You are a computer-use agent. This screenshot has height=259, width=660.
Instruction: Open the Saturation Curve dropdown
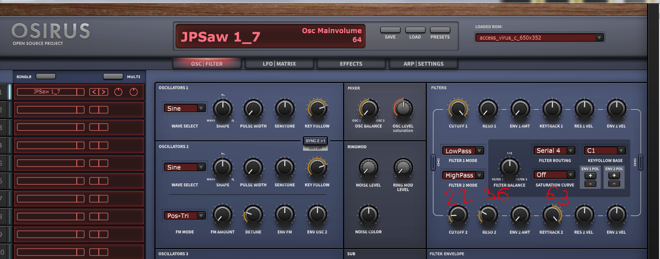coord(554,174)
